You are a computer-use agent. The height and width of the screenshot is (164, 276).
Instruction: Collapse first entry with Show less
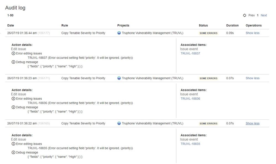point(253,33)
